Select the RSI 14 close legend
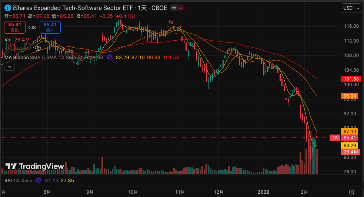 tap(19, 180)
